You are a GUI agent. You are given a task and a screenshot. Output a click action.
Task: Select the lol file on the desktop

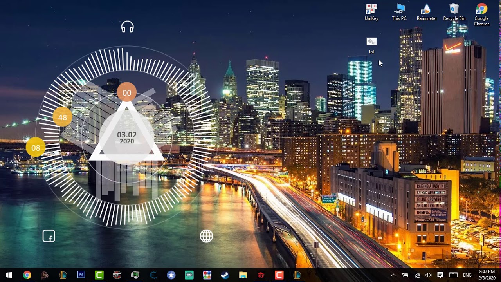[x=371, y=46]
